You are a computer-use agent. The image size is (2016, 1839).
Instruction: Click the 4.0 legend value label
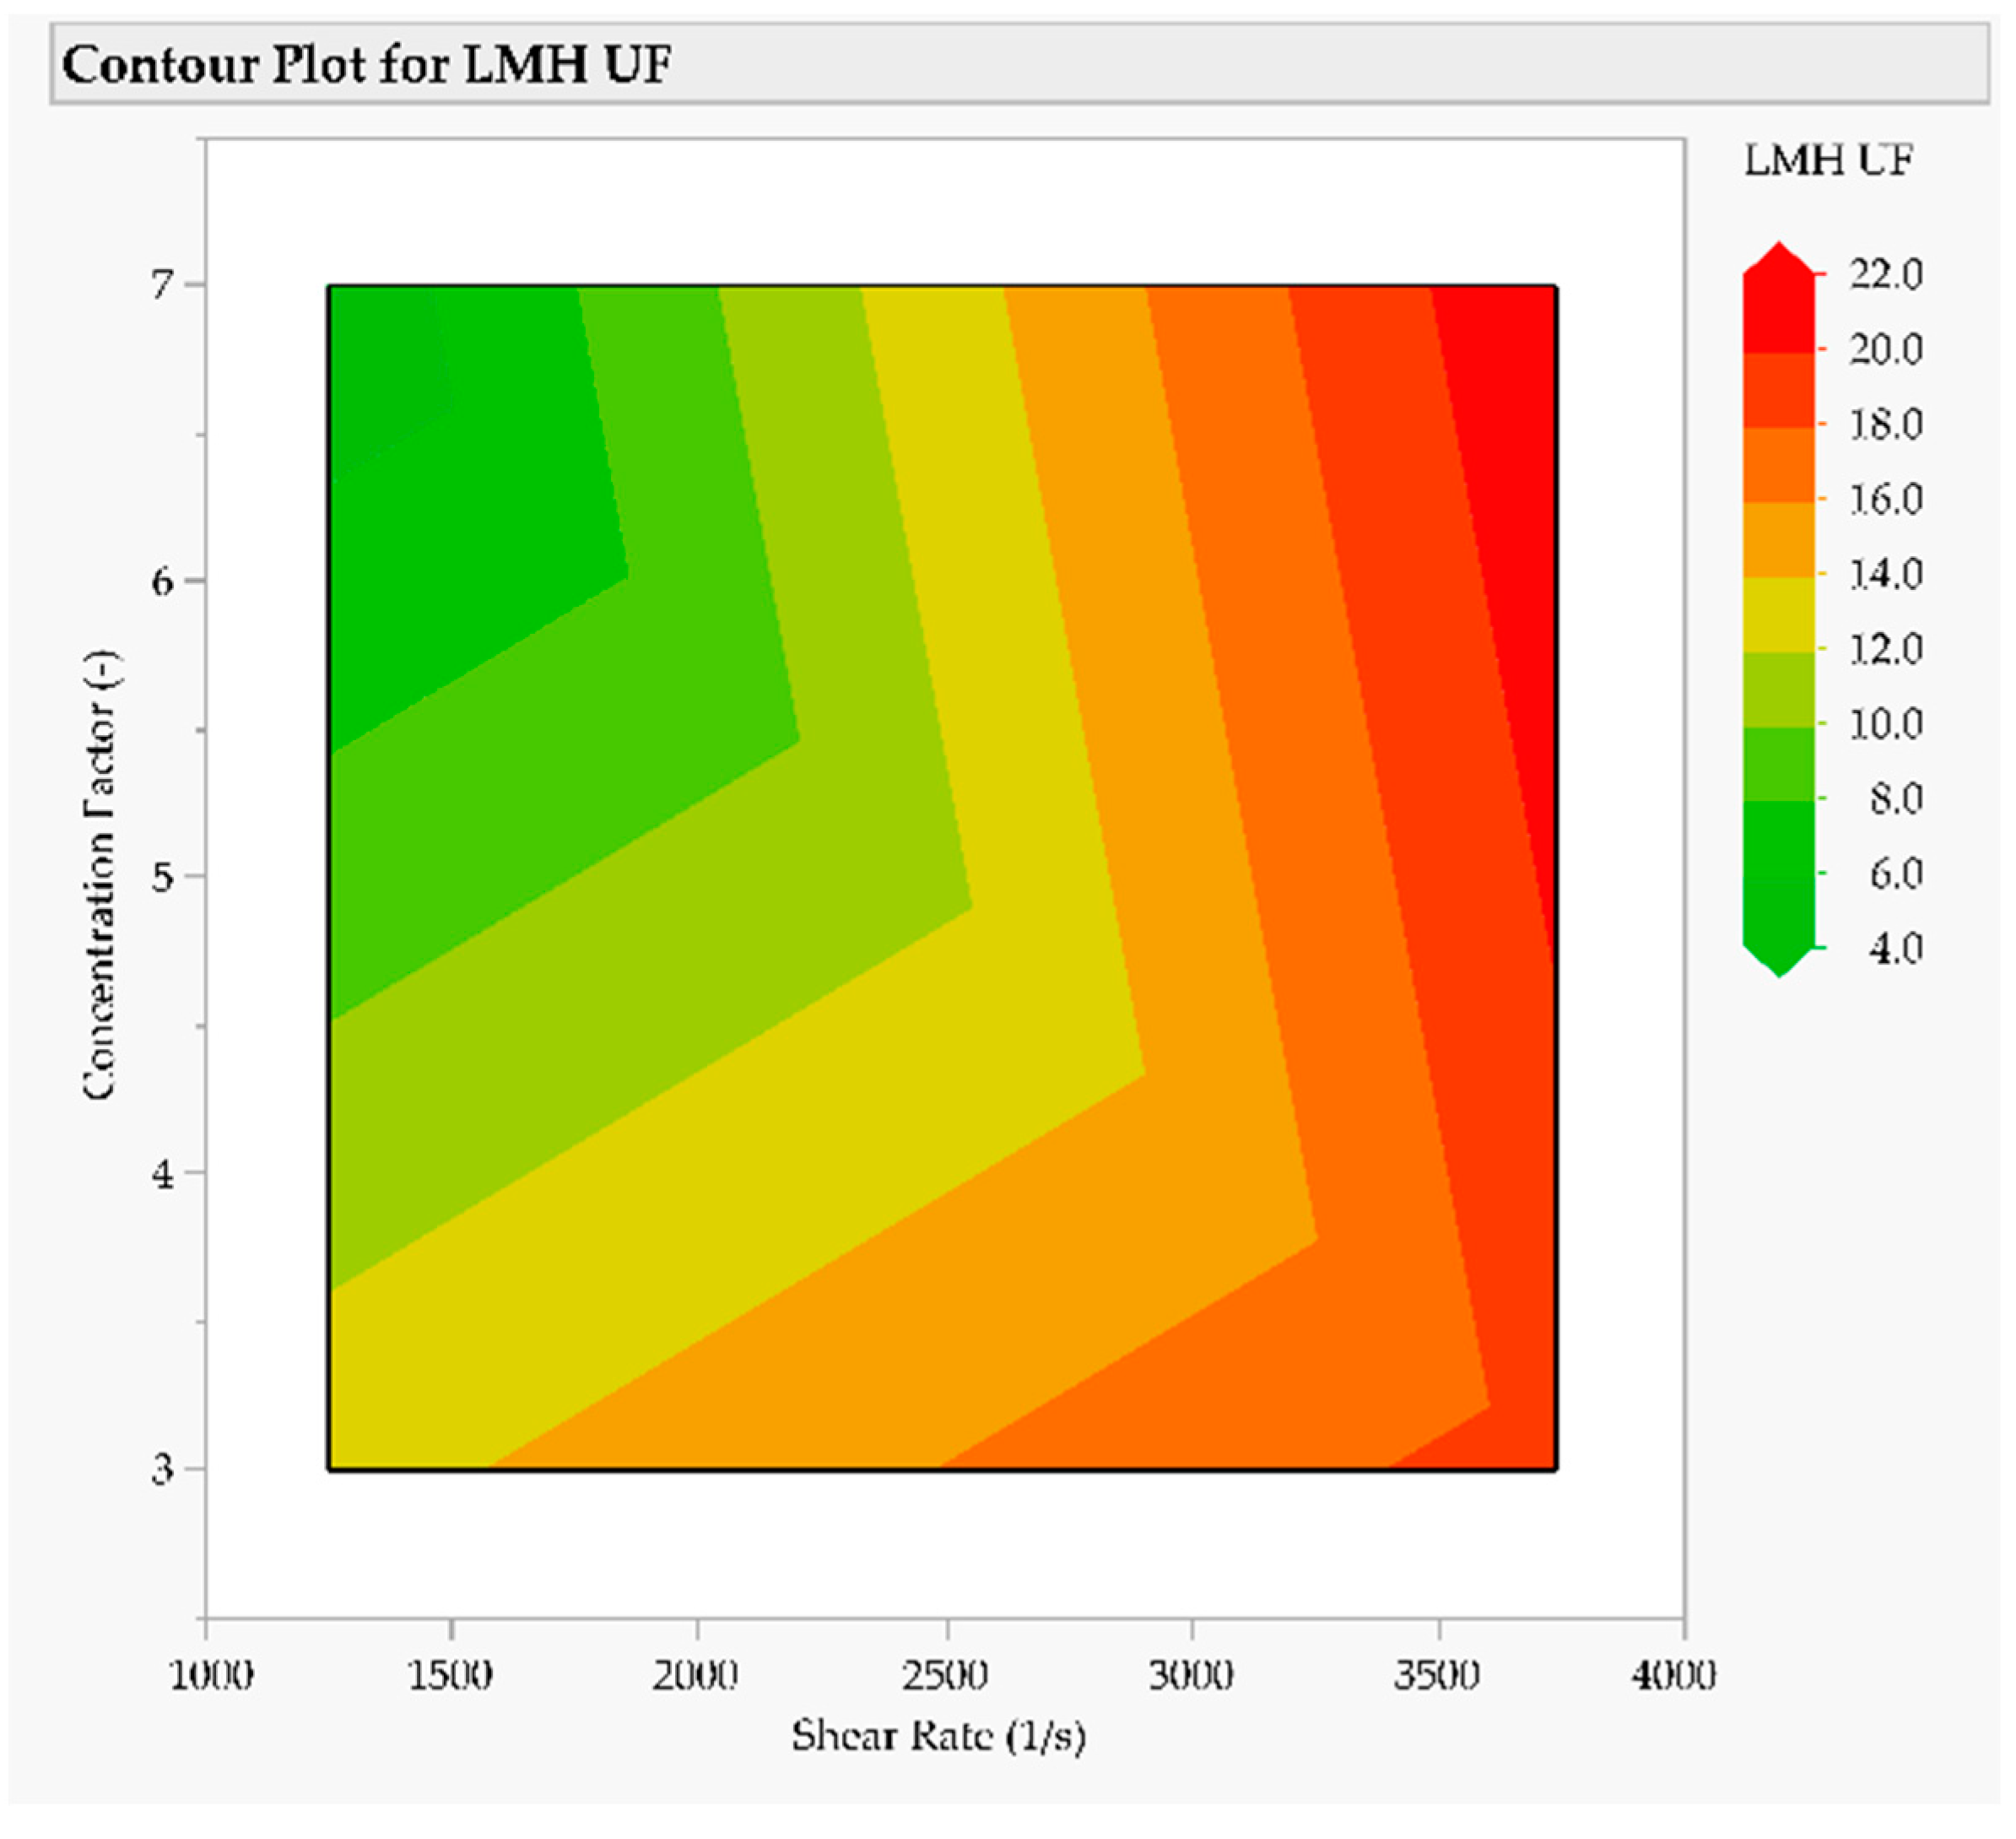point(1895,947)
